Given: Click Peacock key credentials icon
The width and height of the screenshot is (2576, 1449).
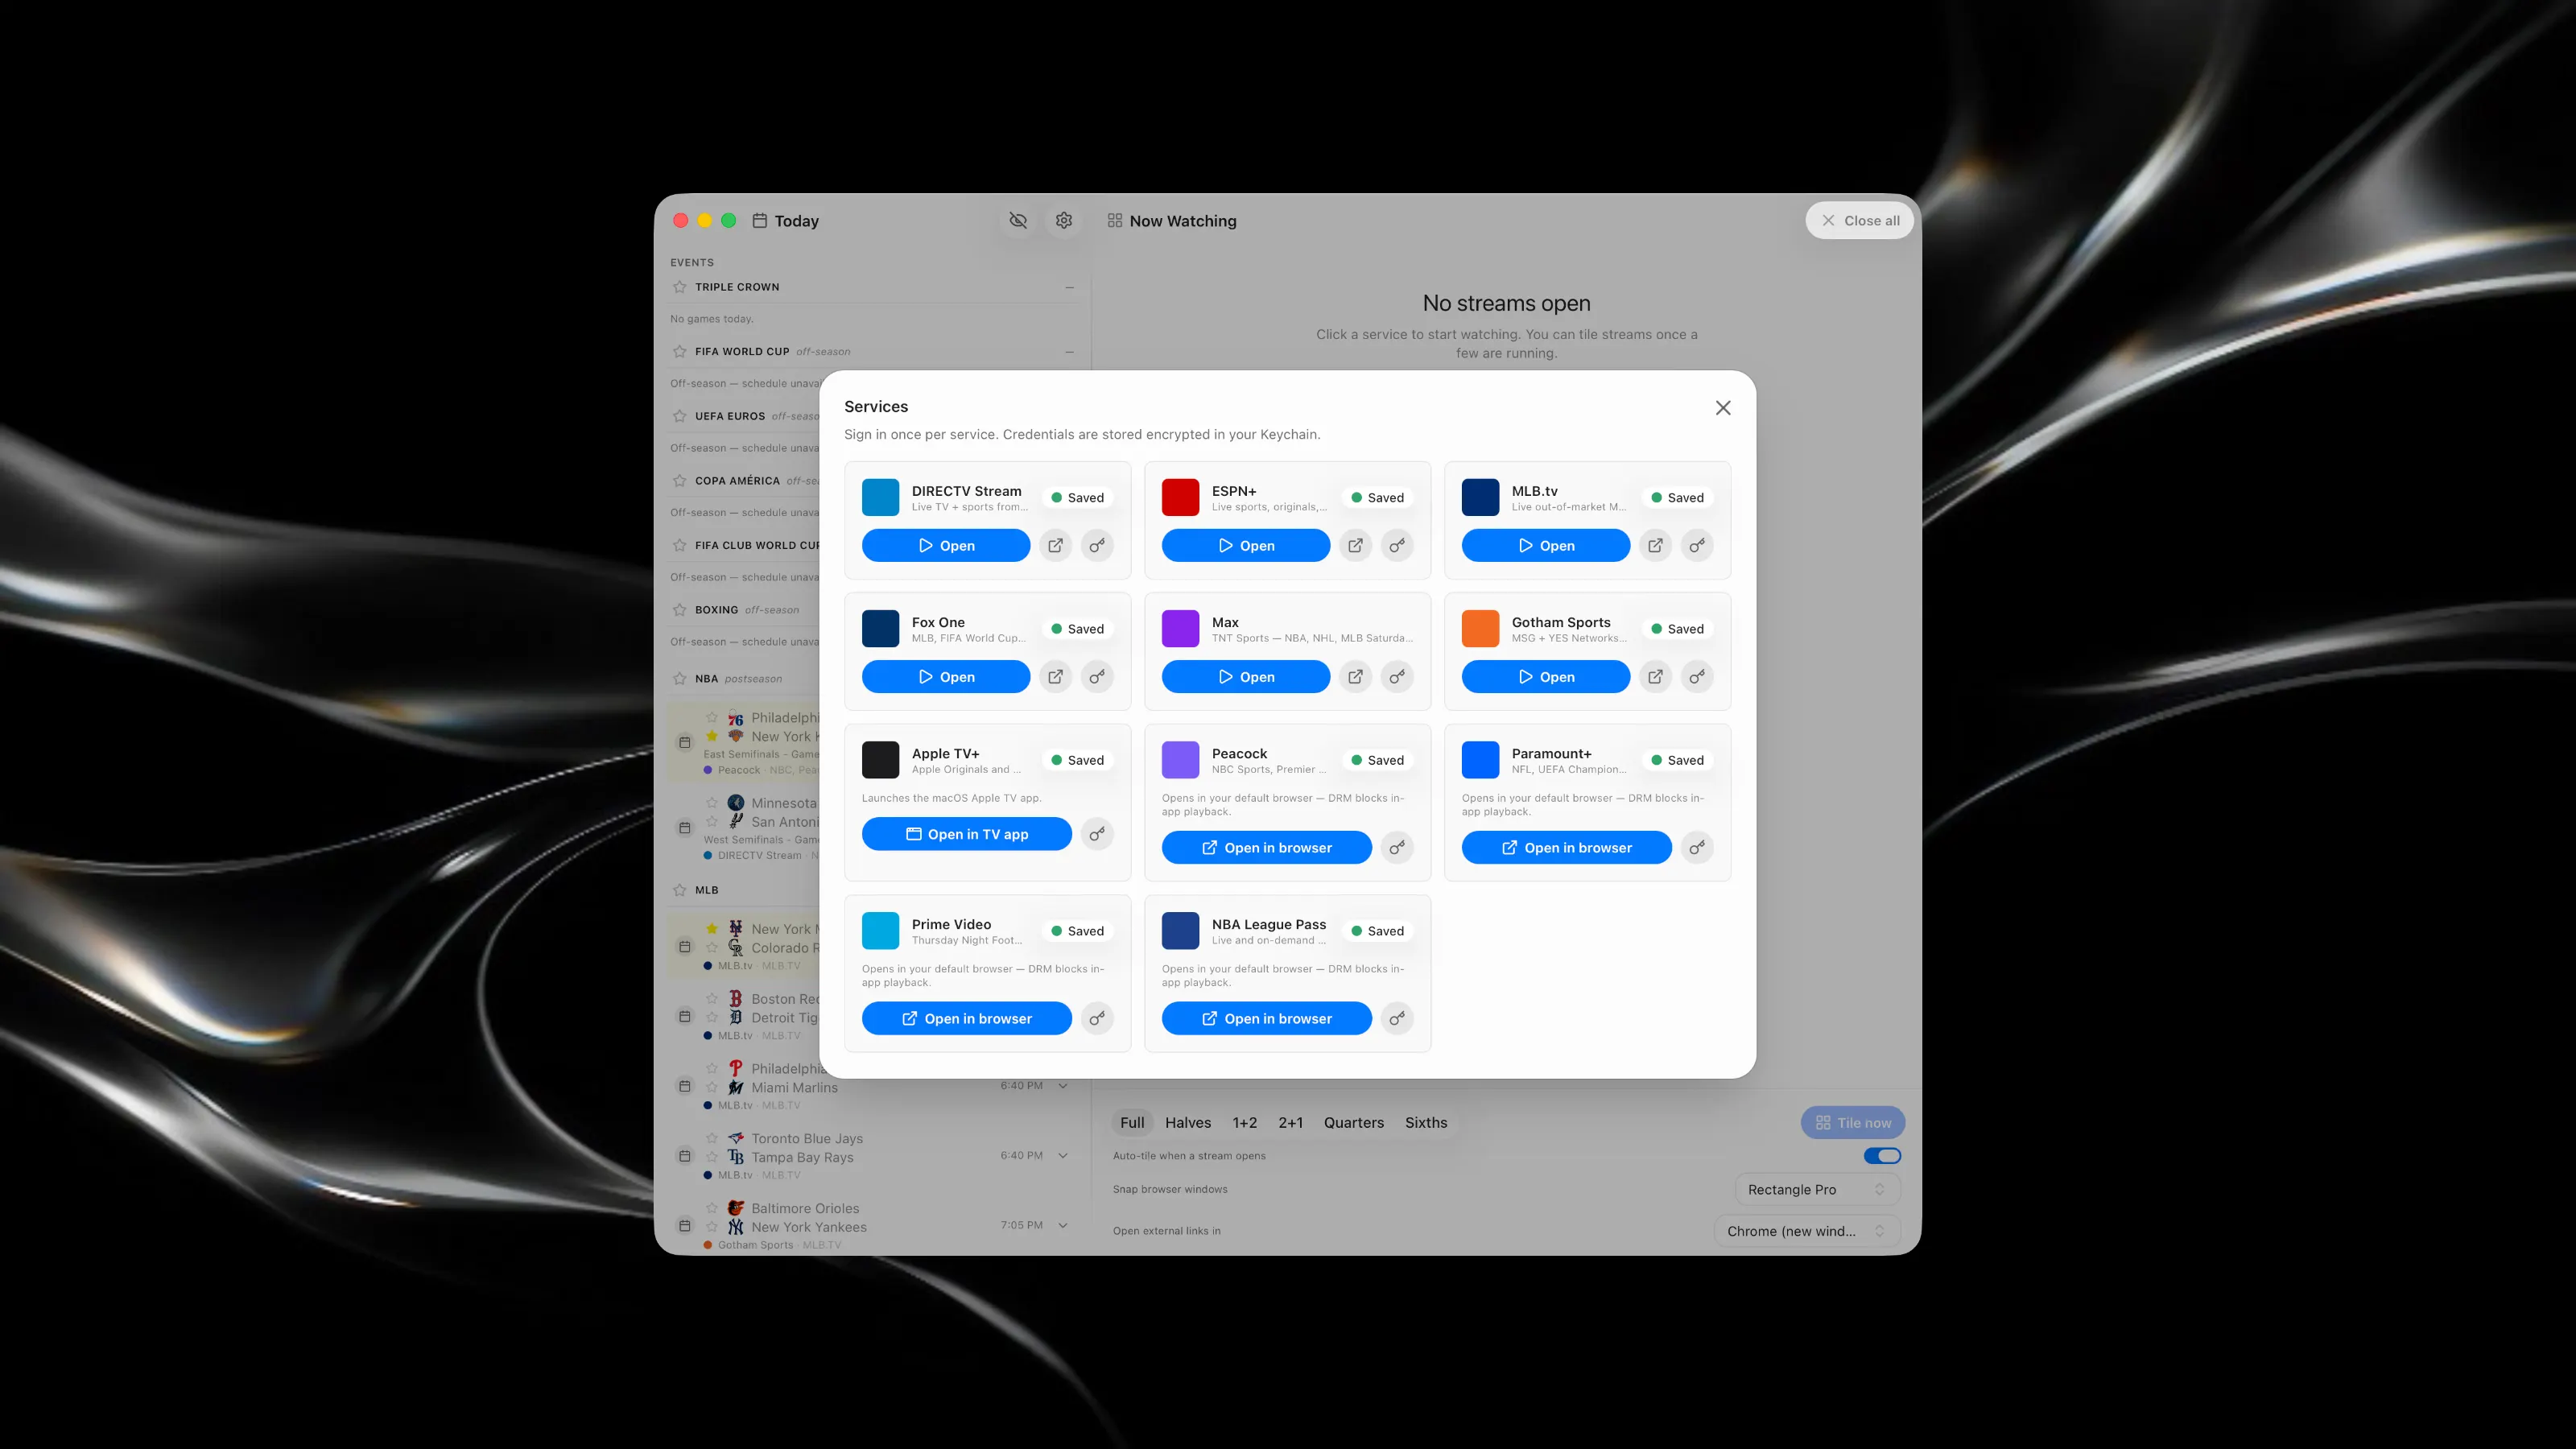Looking at the screenshot, I should click(1397, 847).
